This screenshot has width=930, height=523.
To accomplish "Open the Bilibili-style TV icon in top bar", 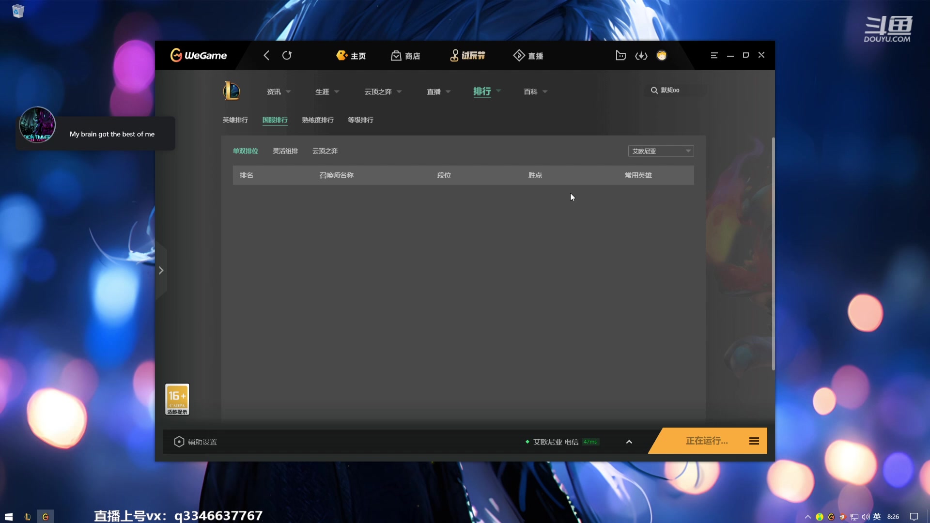I will 620,55.
